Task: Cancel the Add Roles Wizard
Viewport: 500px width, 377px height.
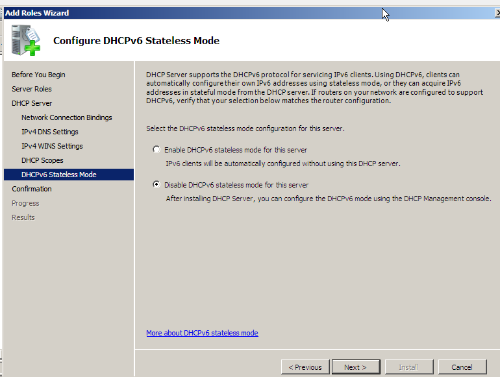Action: pos(462,367)
